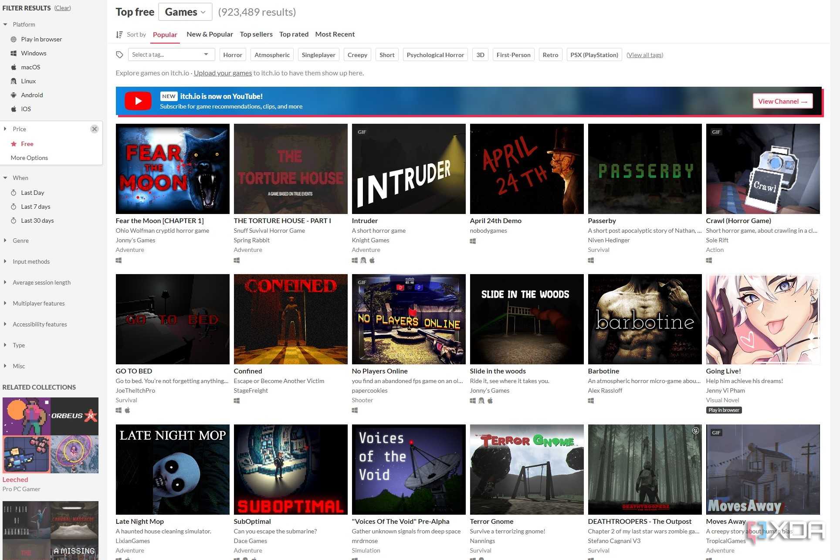Open the Intruder game thumbnail
Image resolution: width=840 pixels, height=560 pixels.
(x=409, y=169)
